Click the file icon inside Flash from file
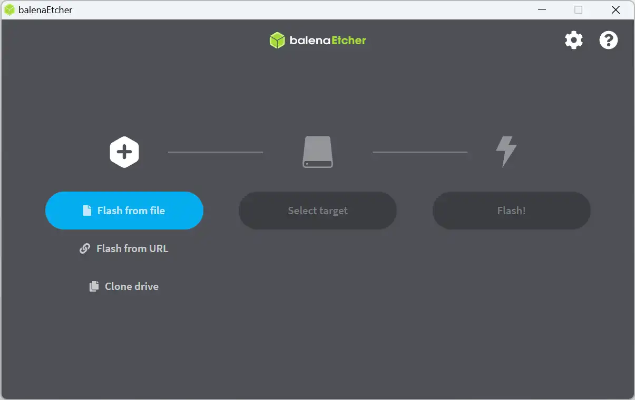The height and width of the screenshot is (400, 635). point(87,211)
